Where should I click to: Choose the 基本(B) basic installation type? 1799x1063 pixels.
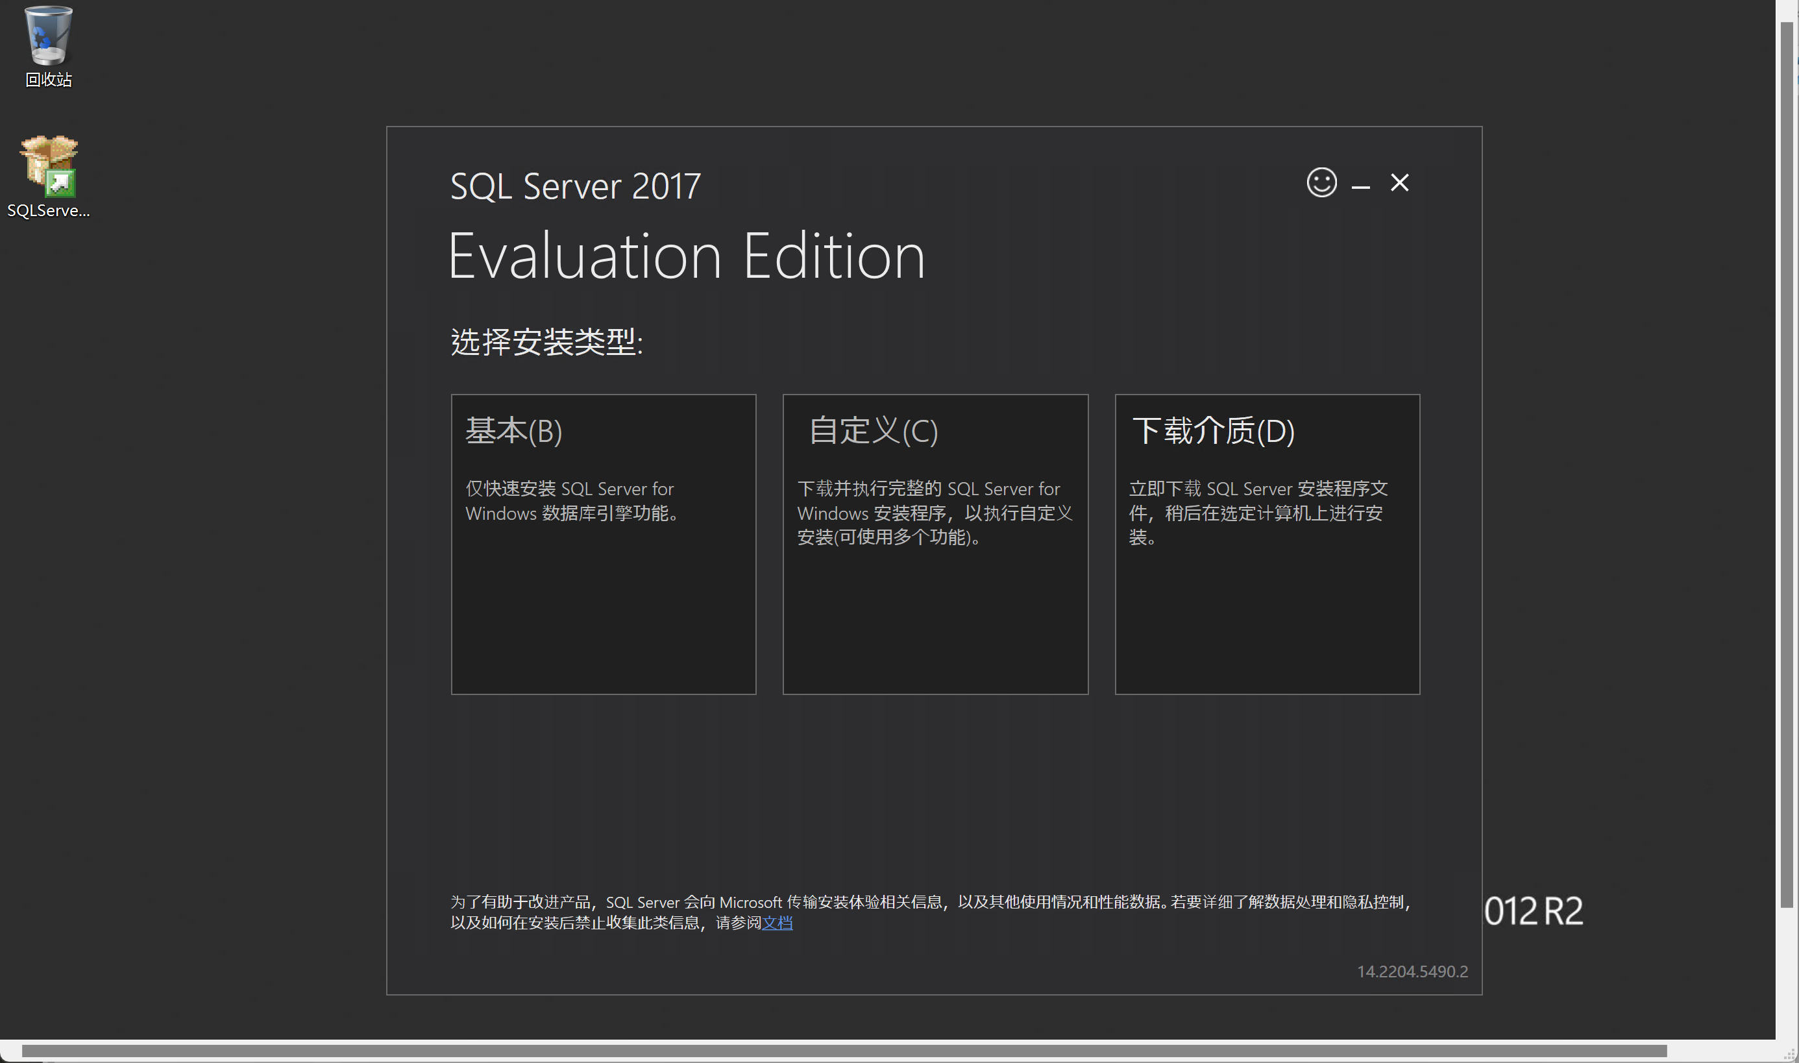(x=603, y=544)
